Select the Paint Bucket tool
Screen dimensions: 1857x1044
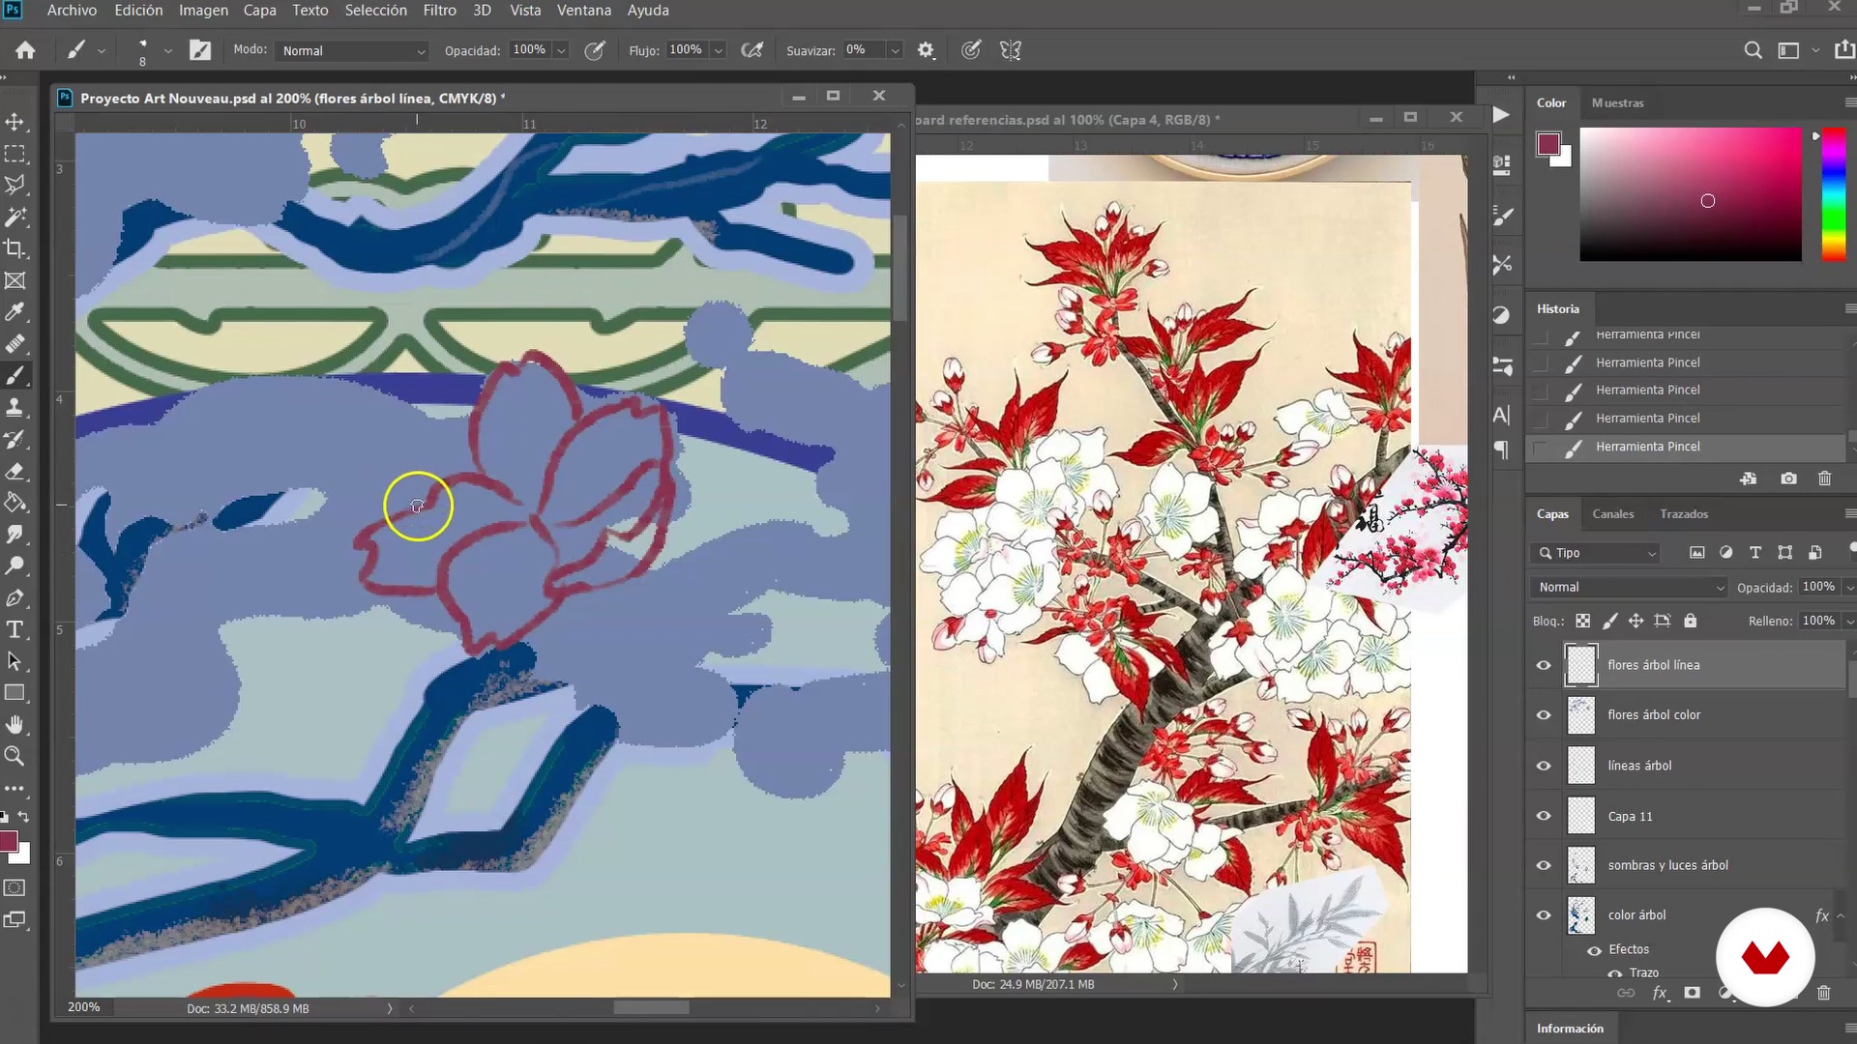click(15, 503)
